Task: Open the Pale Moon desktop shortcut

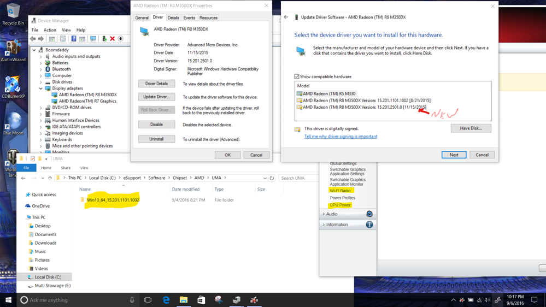Action: 13,123
